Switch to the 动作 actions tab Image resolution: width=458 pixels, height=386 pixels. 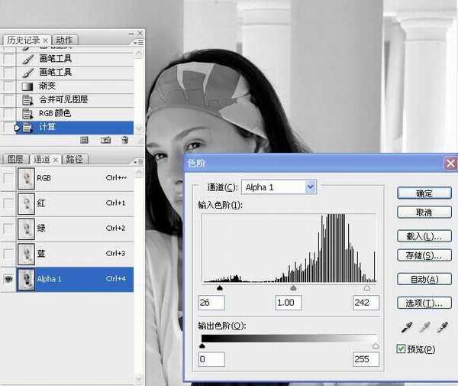pos(65,40)
